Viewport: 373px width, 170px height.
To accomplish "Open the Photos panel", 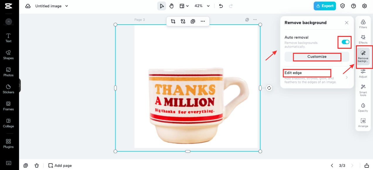I will [8, 72].
